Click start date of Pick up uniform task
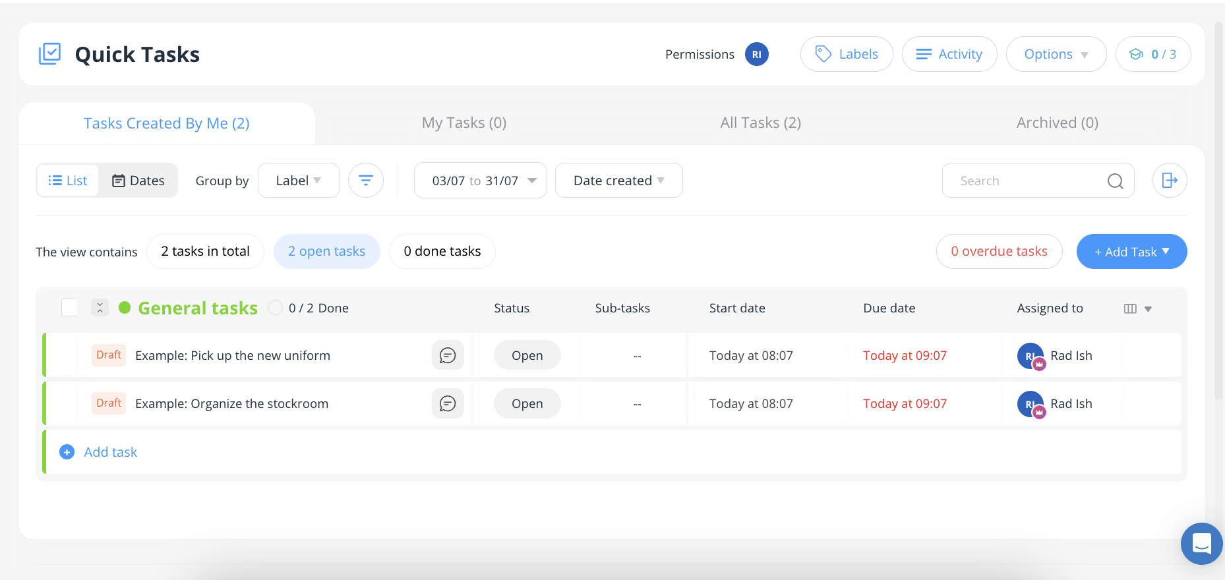This screenshot has width=1225, height=580. point(751,356)
